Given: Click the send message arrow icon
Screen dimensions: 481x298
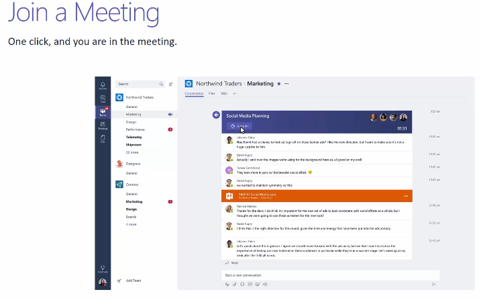Looking at the screenshot, I should tap(434, 285).
